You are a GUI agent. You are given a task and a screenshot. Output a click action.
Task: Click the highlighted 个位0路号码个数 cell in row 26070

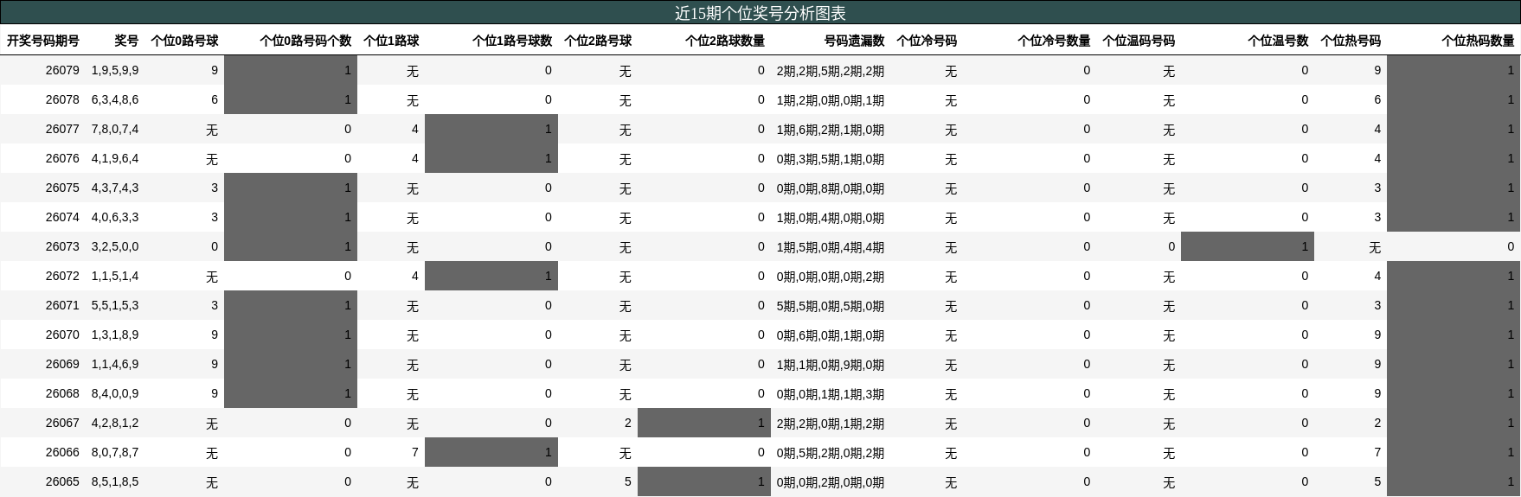point(290,335)
